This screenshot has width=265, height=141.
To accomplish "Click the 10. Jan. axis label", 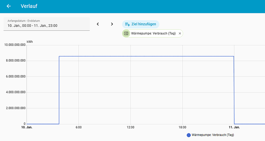I will click(x=27, y=127).
